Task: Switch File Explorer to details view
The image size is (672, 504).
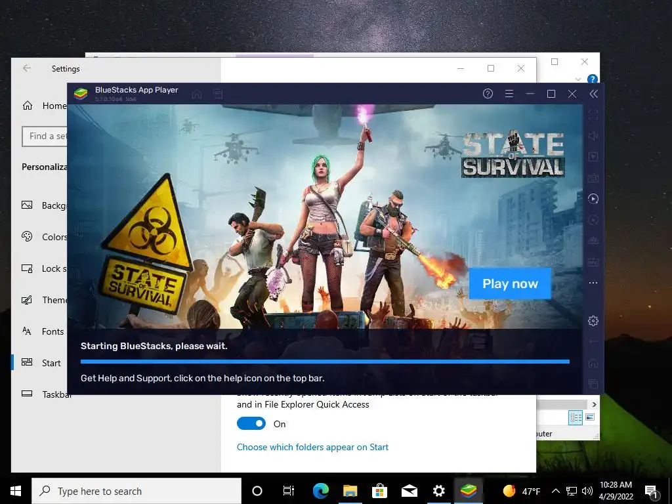Action: coord(576,417)
